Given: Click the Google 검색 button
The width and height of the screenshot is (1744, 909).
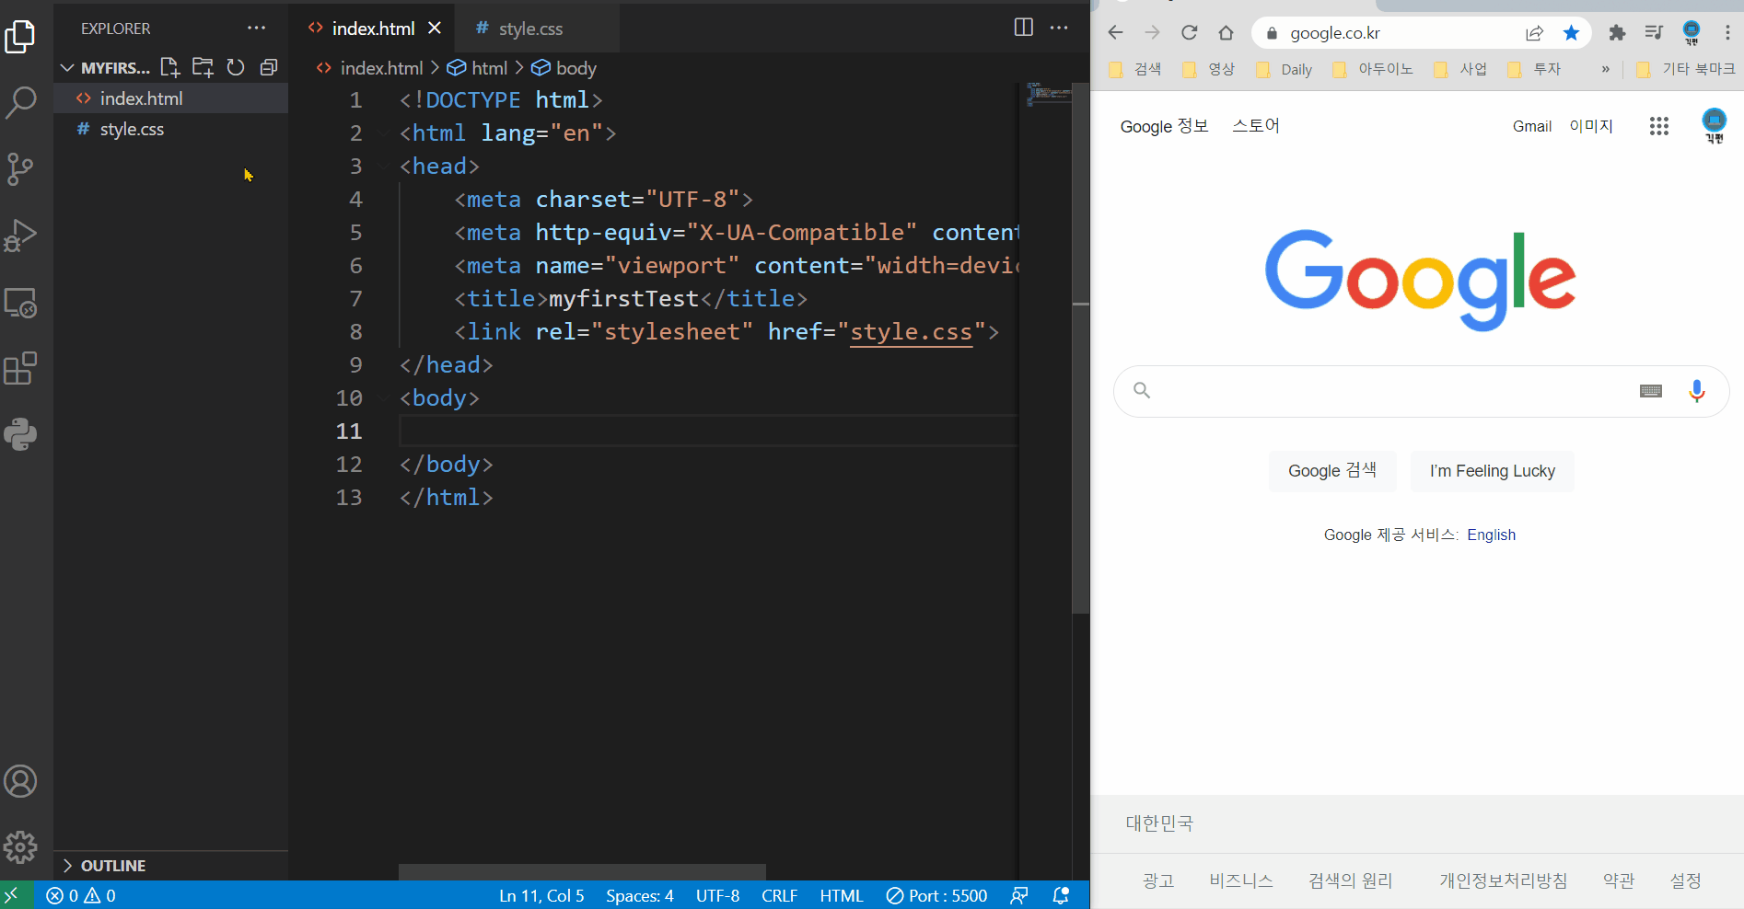Looking at the screenshot, I should point(1332,471).
